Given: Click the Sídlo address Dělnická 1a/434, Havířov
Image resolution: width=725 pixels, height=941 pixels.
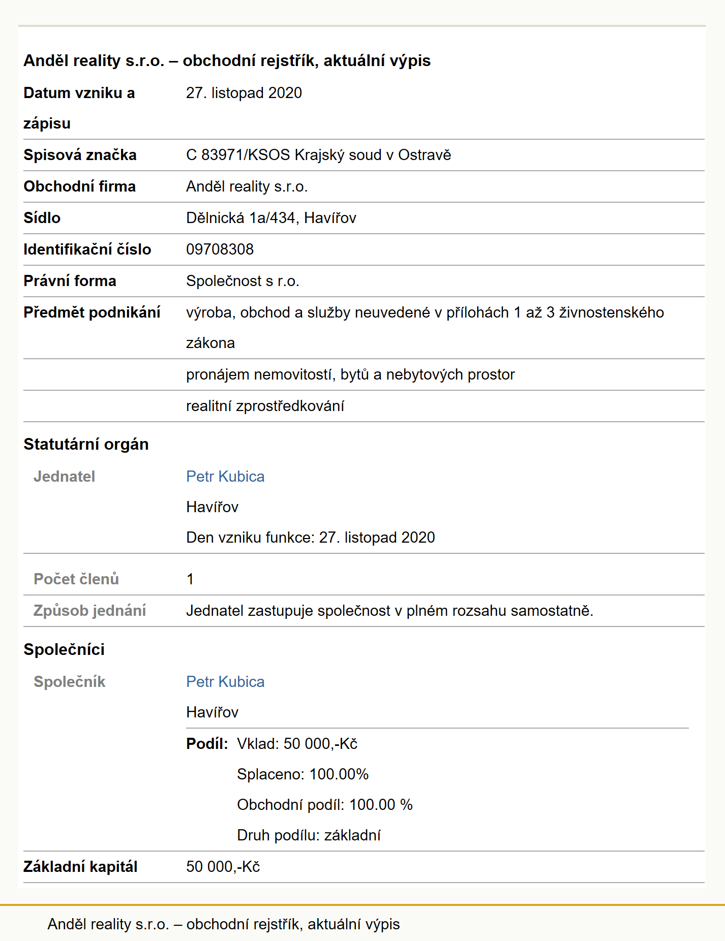Looking at the screenshot, I should [x=271, y=218].
